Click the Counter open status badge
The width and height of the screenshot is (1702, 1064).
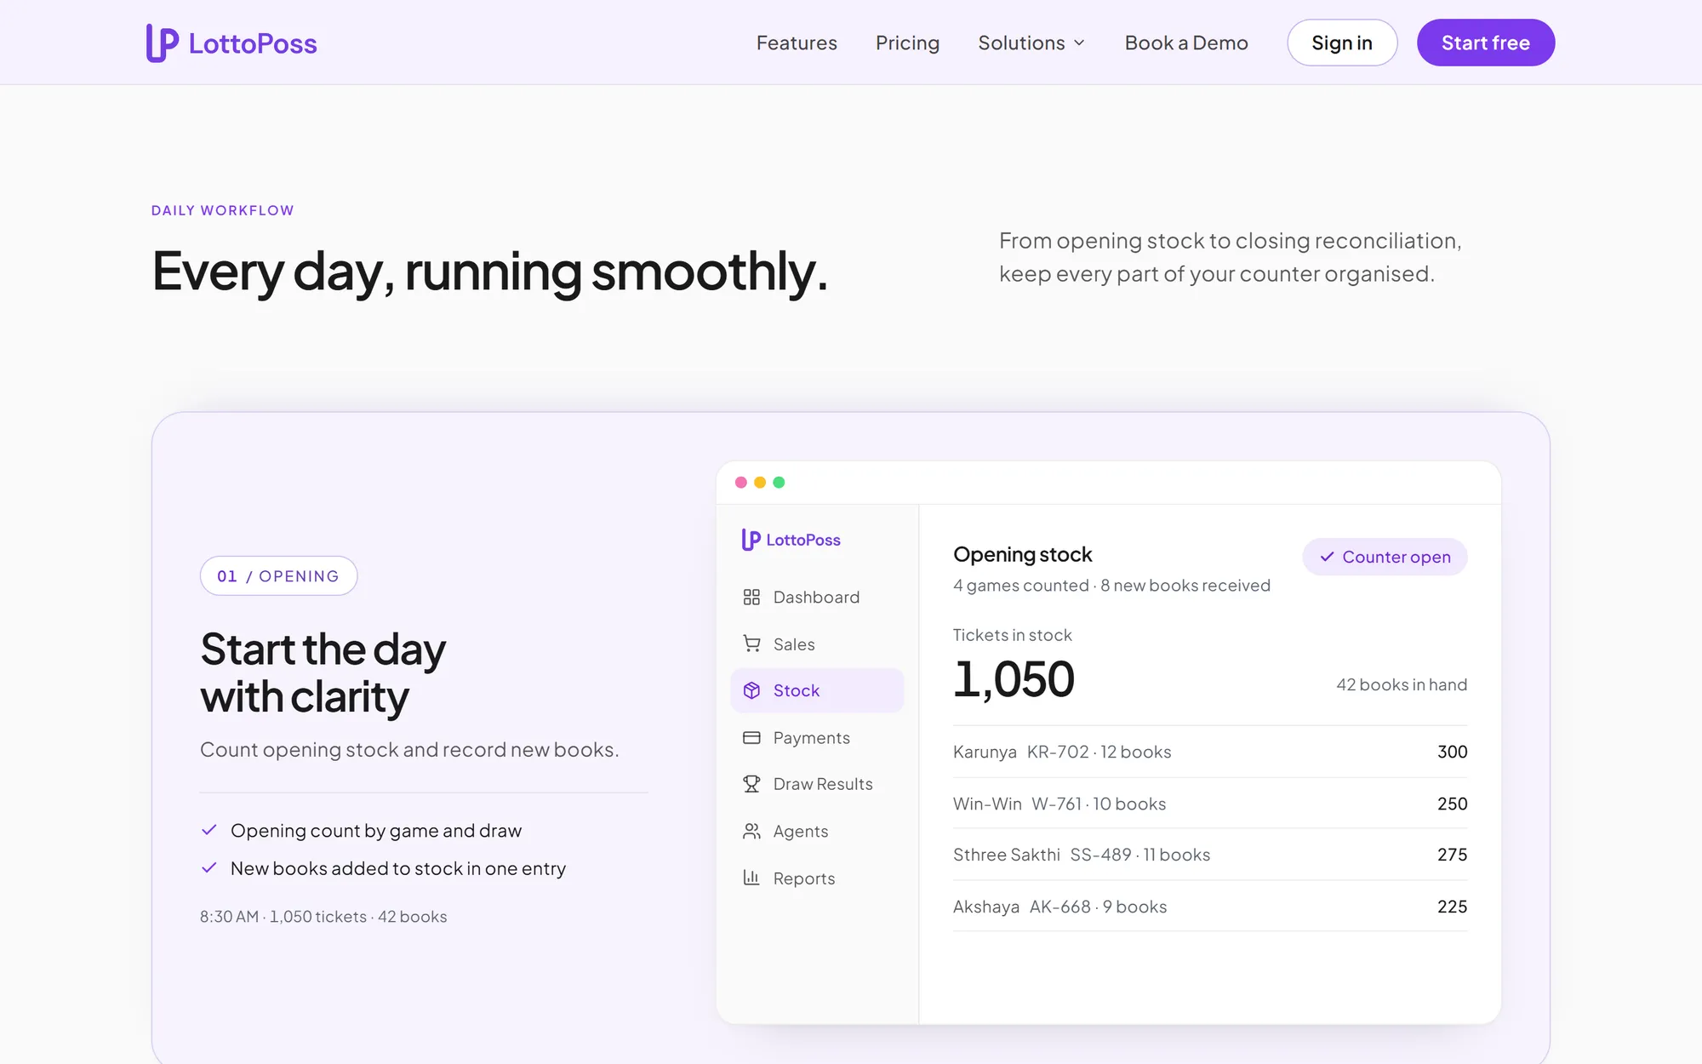click(1385, 557)
